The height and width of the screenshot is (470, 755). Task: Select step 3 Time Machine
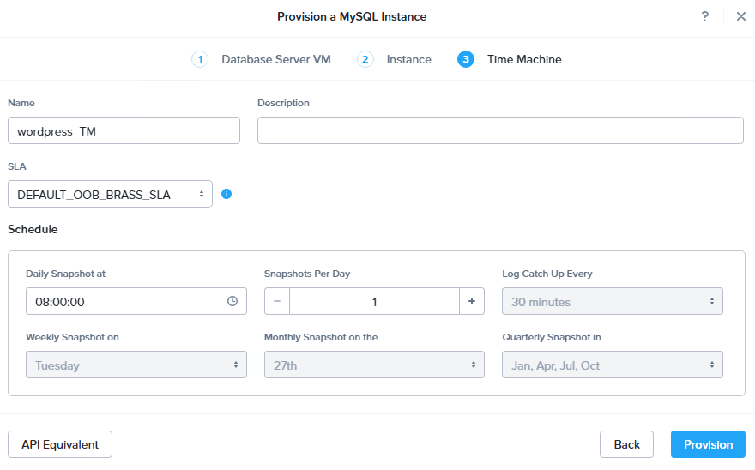(523, 59)
